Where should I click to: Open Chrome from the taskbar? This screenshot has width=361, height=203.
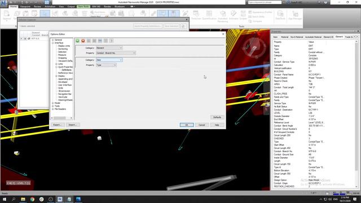pos(32,199)
